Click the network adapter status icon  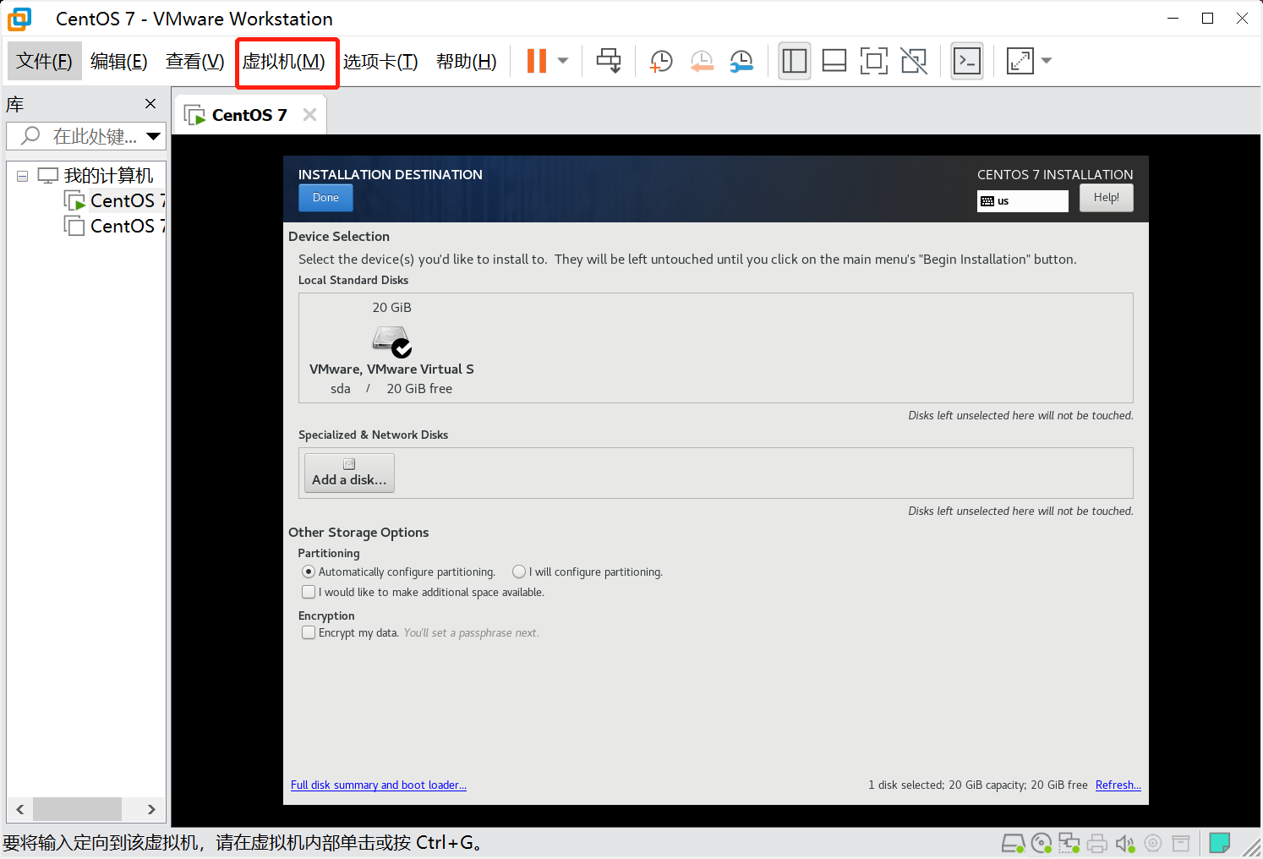point(1069,843)
